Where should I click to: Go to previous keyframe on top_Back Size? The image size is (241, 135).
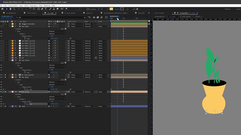click(x=1, y=89)
